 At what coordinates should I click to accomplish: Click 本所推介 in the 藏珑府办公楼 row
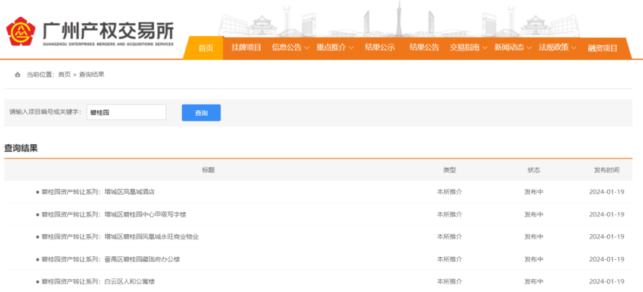[x=450, y=260]
